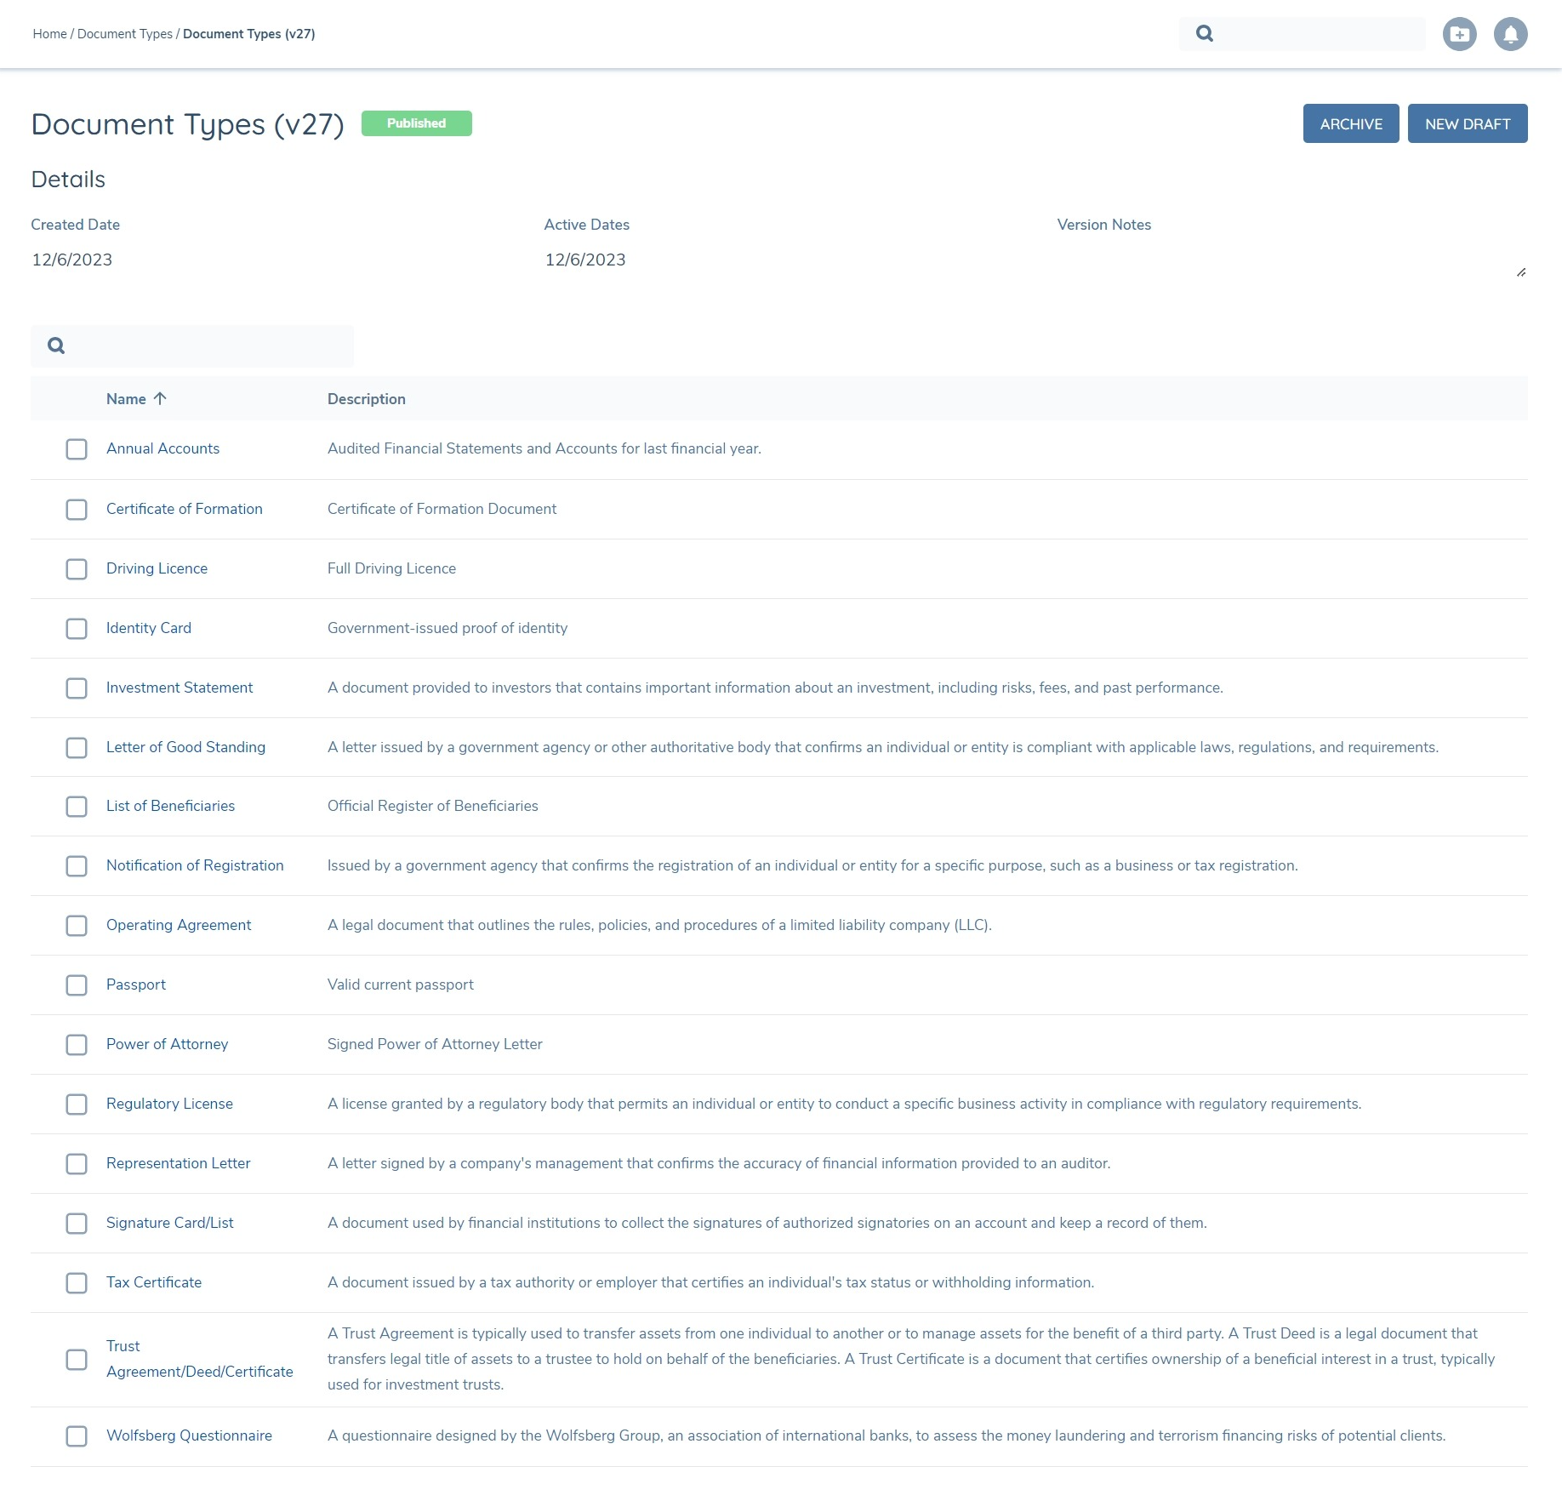The image size is (1562, 1501).
Task: Open Trust Agreement/Deed/Certificate entry
Action: pos(199,1359)
